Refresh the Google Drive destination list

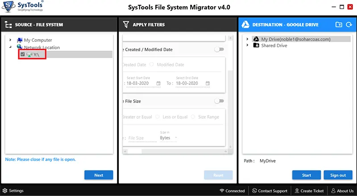[x=349, y=24]
